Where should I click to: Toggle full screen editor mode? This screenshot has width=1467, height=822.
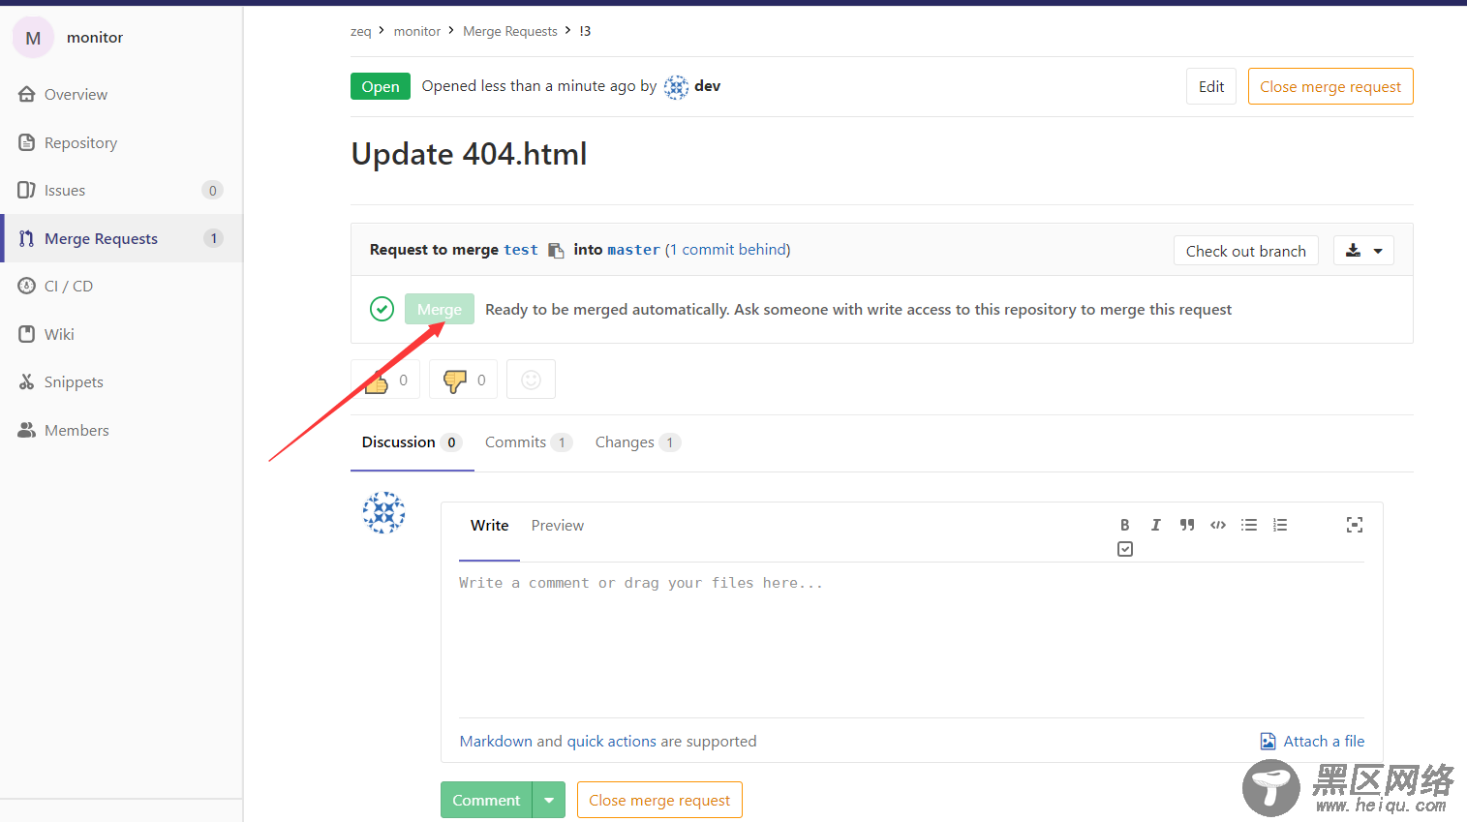pyautogui.click(x=1355, y=525)
